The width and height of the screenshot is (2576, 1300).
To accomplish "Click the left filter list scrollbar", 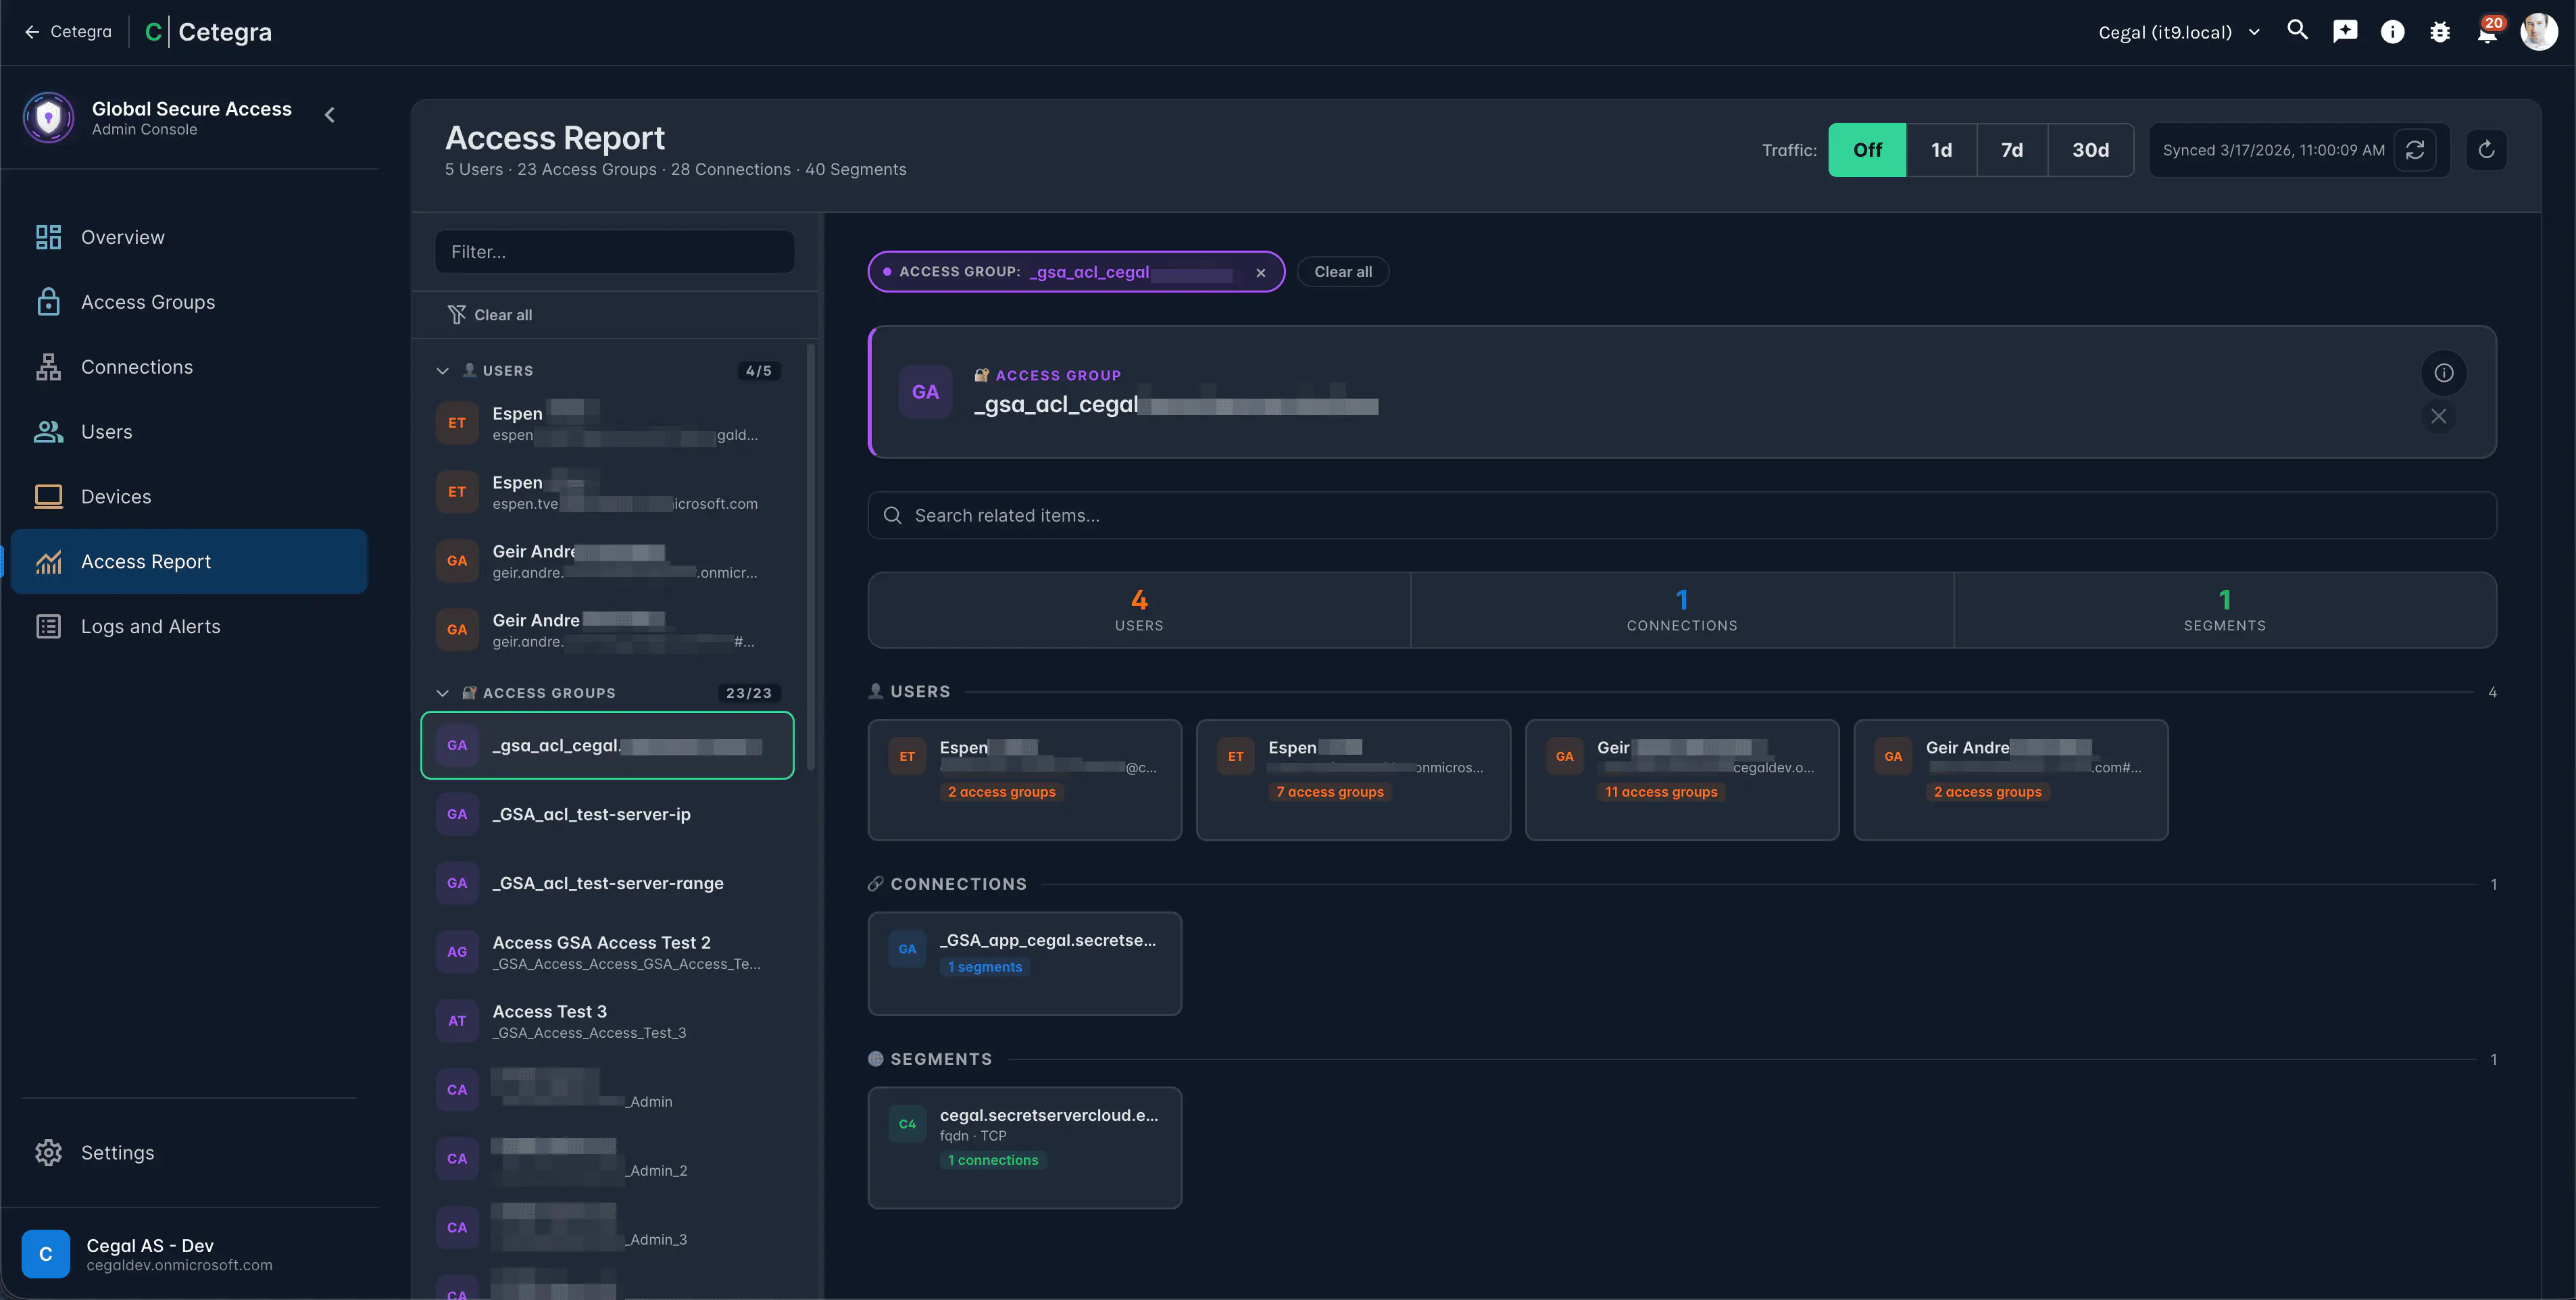I will coord(810,557).
